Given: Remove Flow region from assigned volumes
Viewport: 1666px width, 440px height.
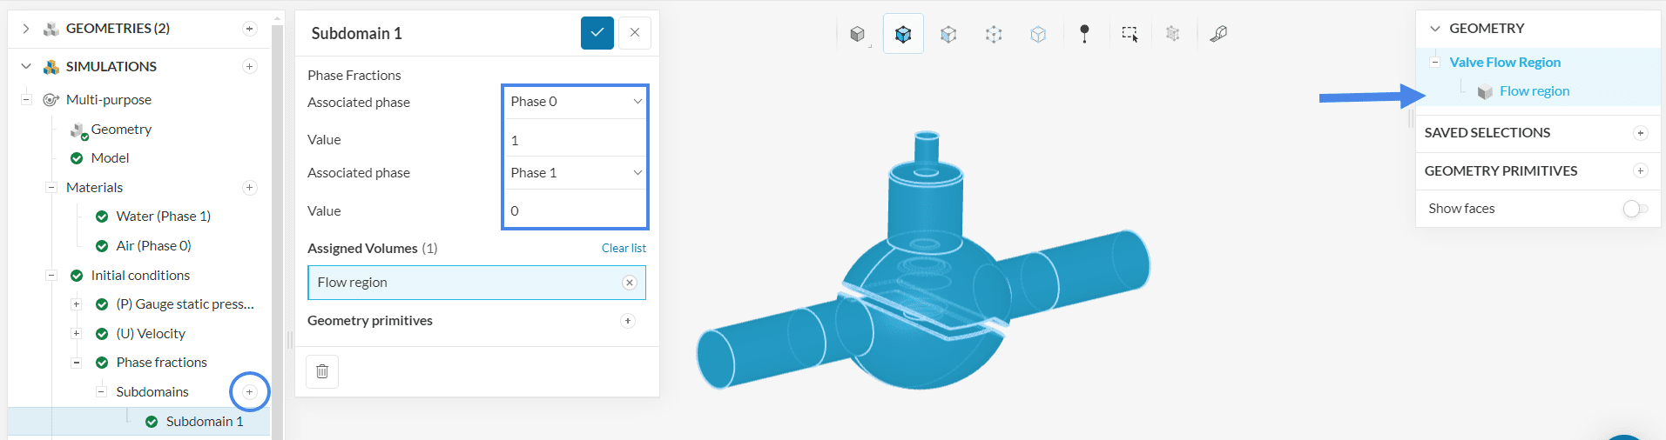Looking at the screenshot, I should pos(630,283).
